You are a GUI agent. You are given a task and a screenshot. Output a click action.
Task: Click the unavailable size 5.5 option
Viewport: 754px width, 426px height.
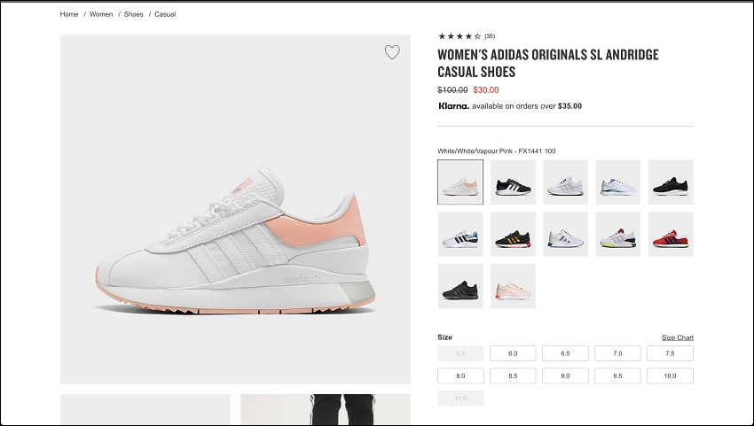click(460, 353)
